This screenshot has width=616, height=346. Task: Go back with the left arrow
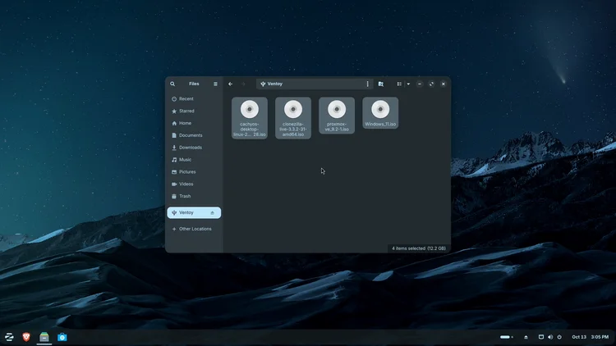(x=231, y=84)
